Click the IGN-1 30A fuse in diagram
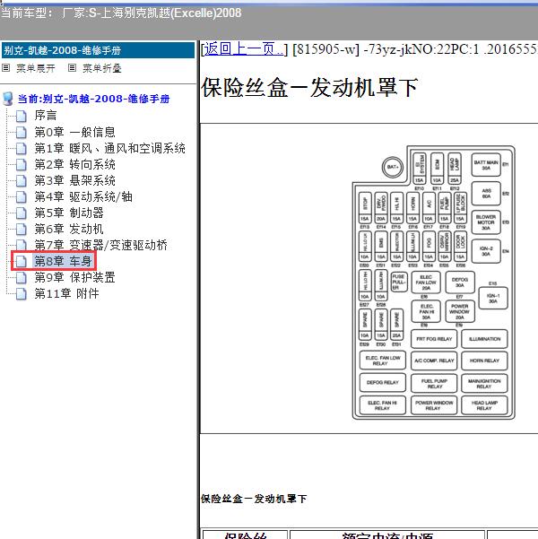 493,299
